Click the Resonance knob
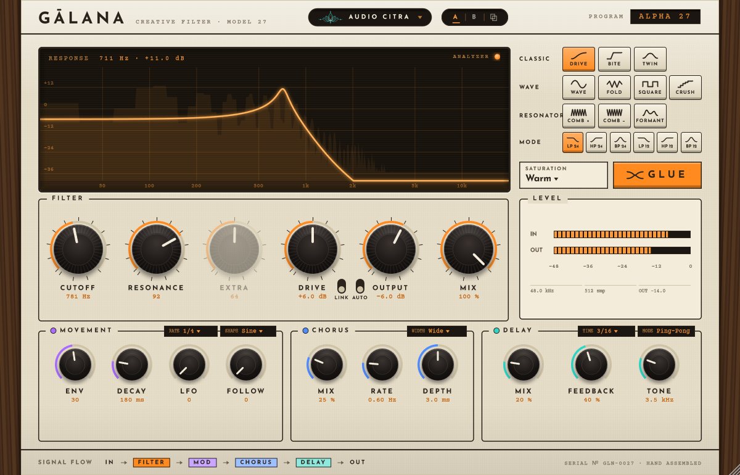This screenshot has width=740, height=475. tap(156, 249)
